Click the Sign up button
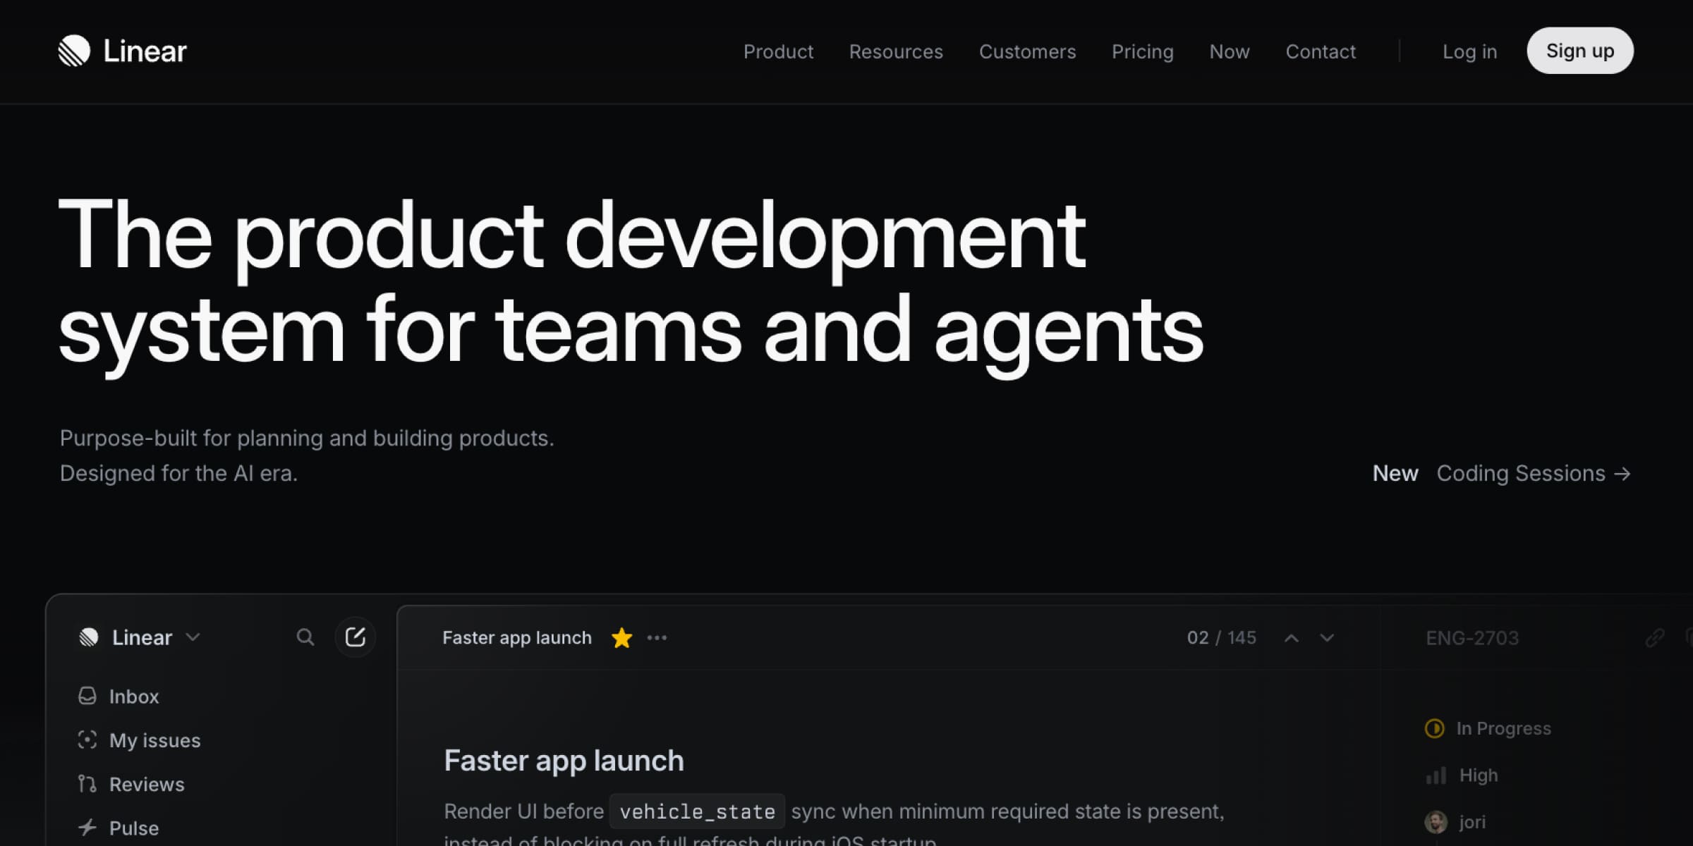This screenshot has width=1693, height=846. click(x=1580, y=51)
